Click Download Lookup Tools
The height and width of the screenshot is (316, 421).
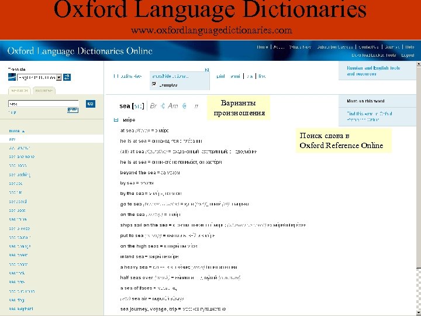374,55
